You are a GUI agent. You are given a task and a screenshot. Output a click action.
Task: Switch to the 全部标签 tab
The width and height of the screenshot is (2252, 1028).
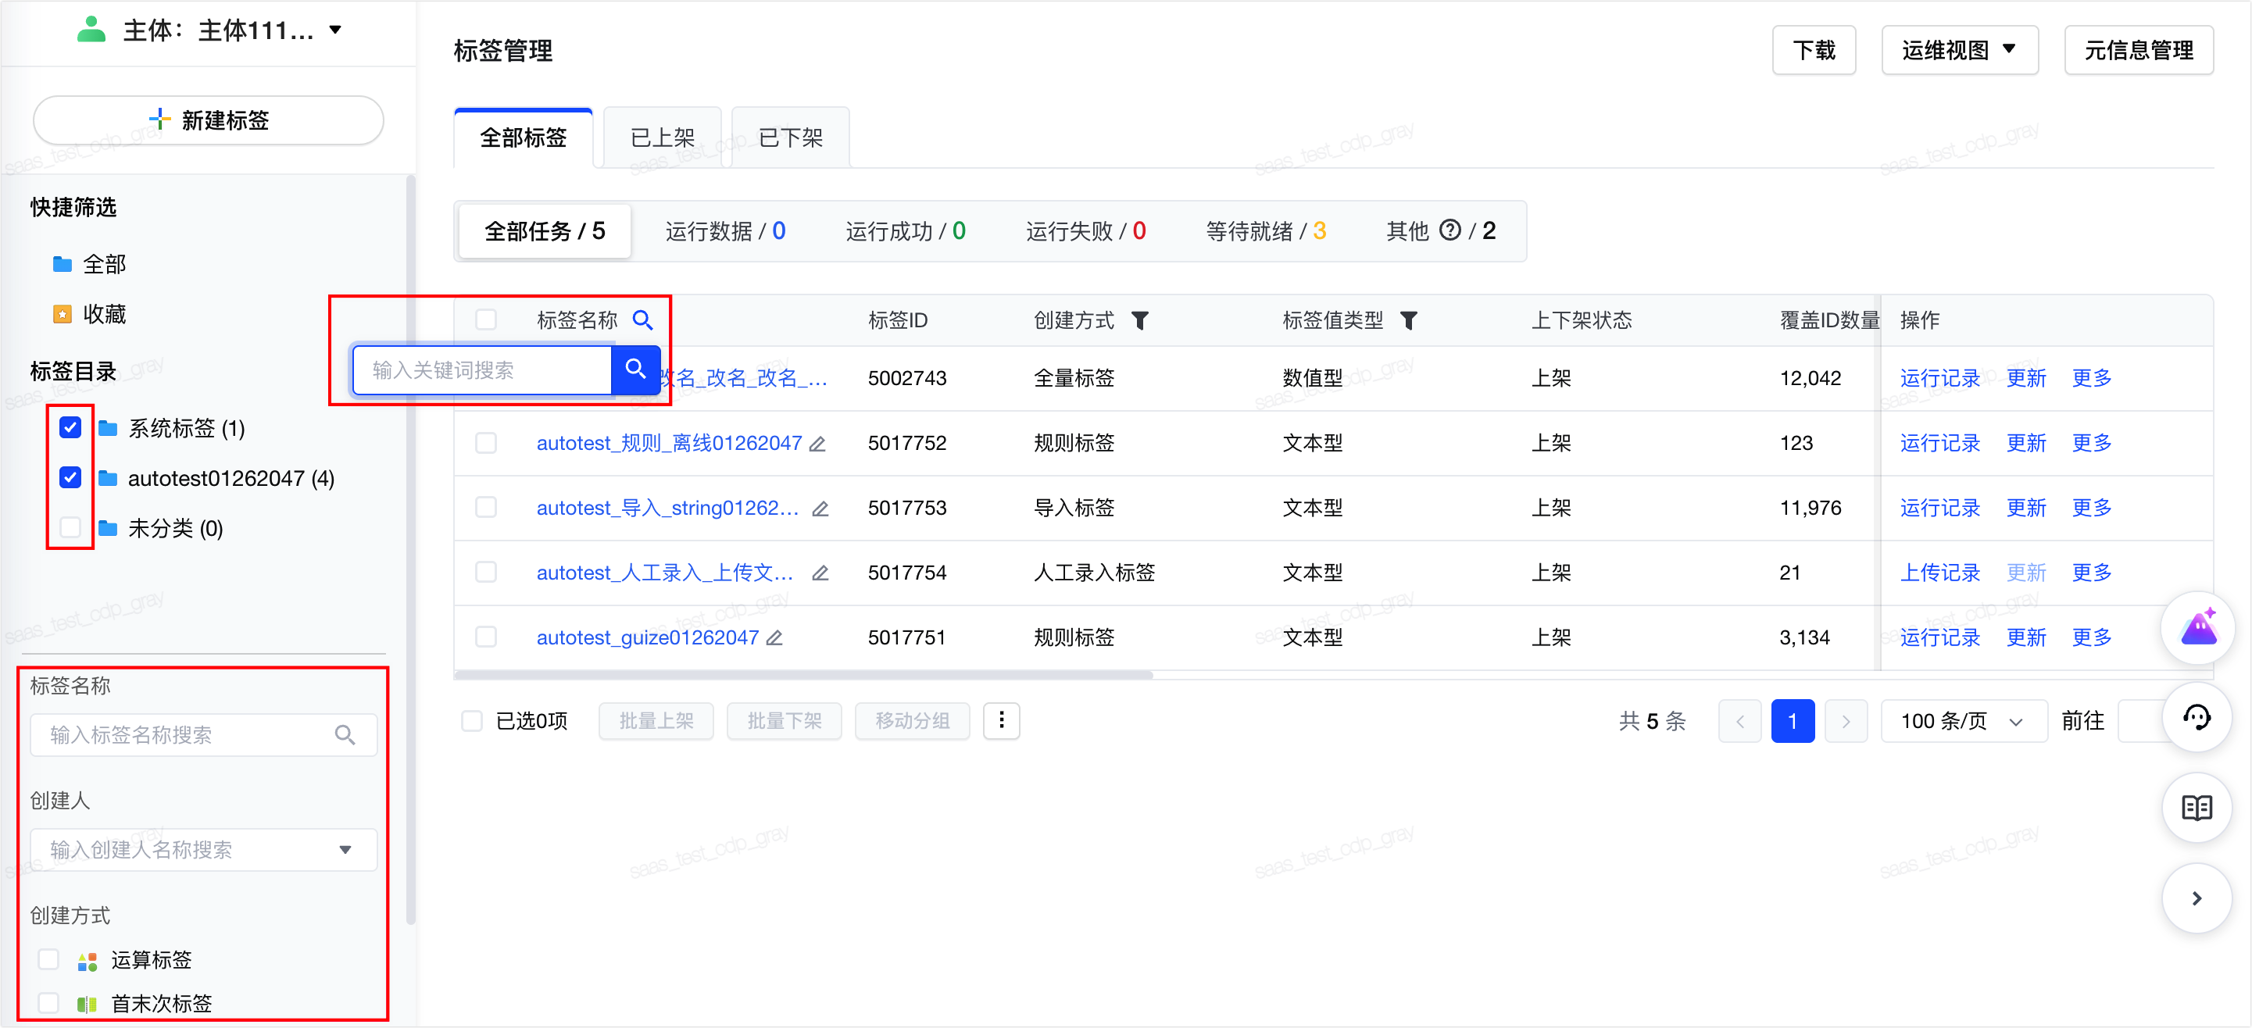(524, 137)
